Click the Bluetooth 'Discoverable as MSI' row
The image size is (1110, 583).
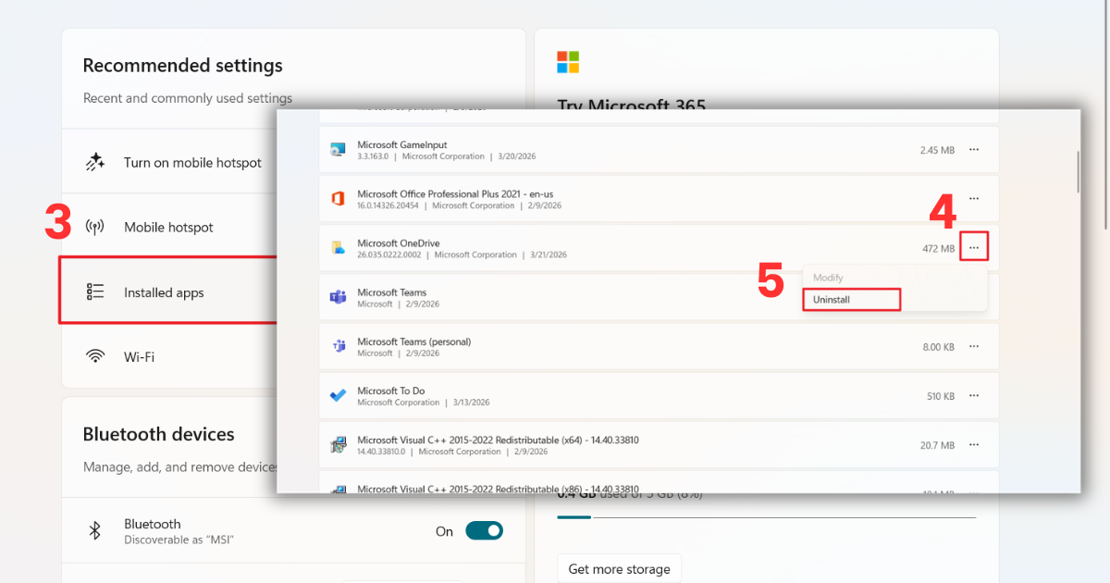[x=293, y=531]
